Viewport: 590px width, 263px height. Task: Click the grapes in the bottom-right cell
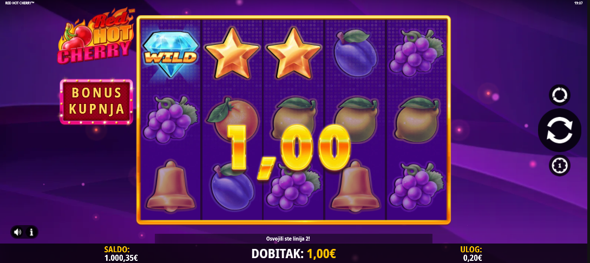click(x=417, y=186)
